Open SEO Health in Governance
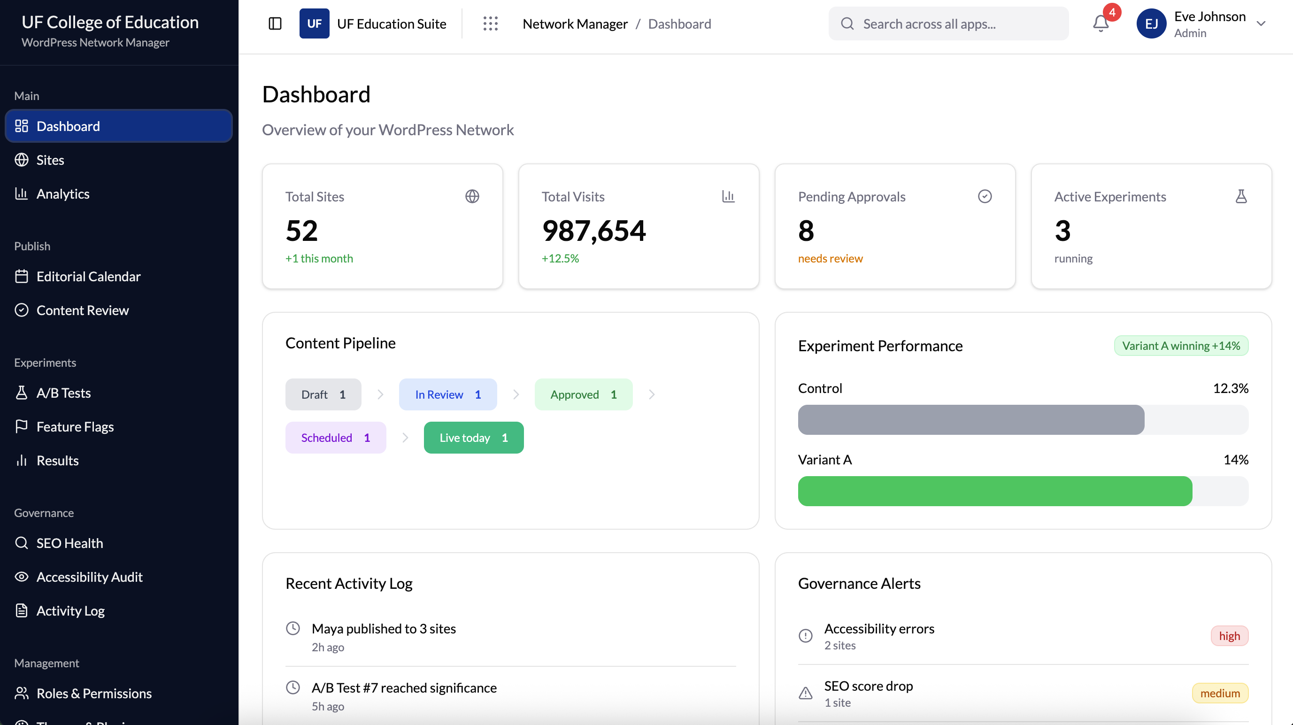Screen dimensions: 1293x725 click(x=118, y=543)
